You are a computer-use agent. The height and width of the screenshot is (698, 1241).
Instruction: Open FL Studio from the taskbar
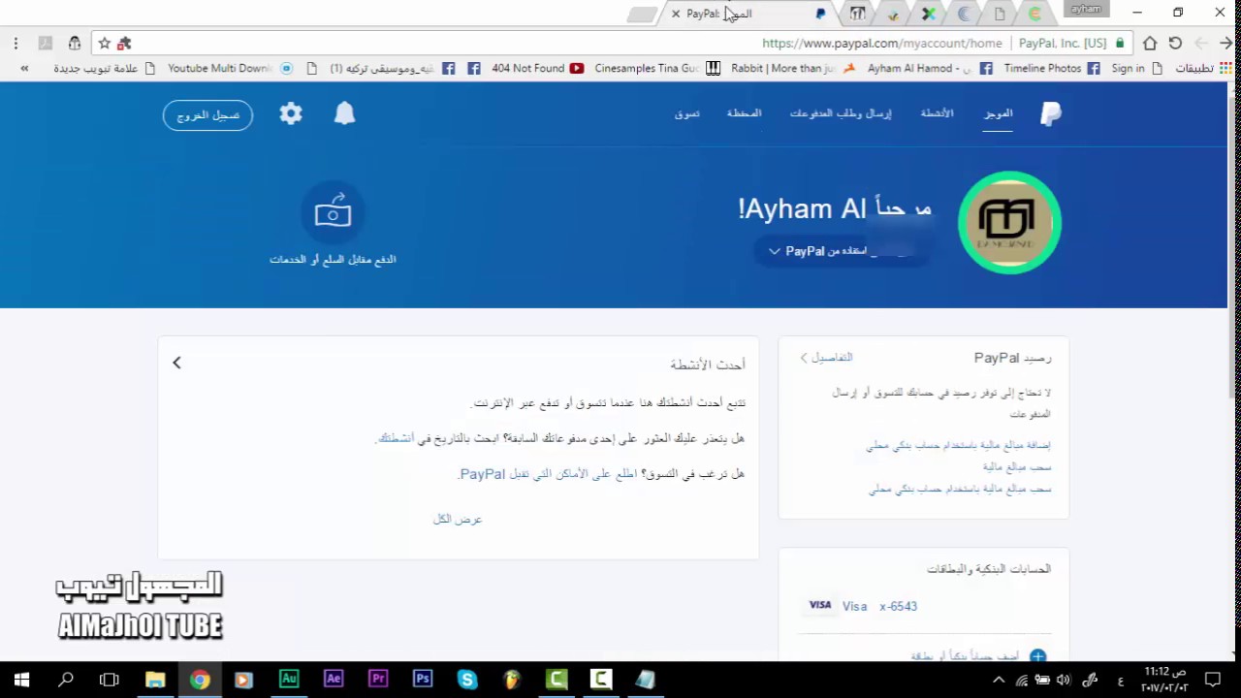click(512, 680)
